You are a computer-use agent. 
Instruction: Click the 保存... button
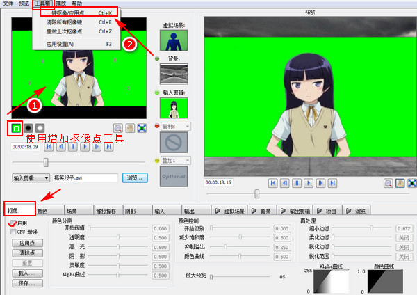(x=27, y=283)
